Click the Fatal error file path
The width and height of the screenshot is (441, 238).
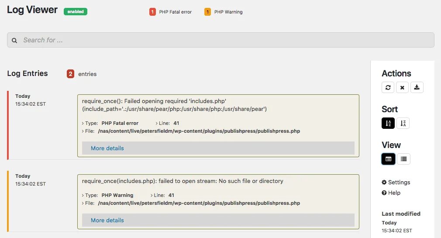pyautogui.click(x=199, y=131)
